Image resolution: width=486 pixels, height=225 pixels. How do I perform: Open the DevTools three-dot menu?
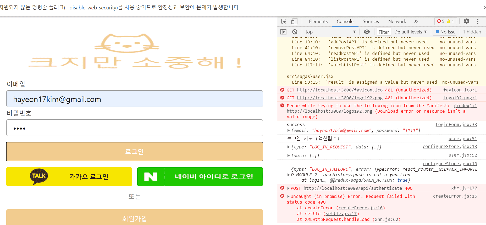pyautogui.click(x=478, y=21)
